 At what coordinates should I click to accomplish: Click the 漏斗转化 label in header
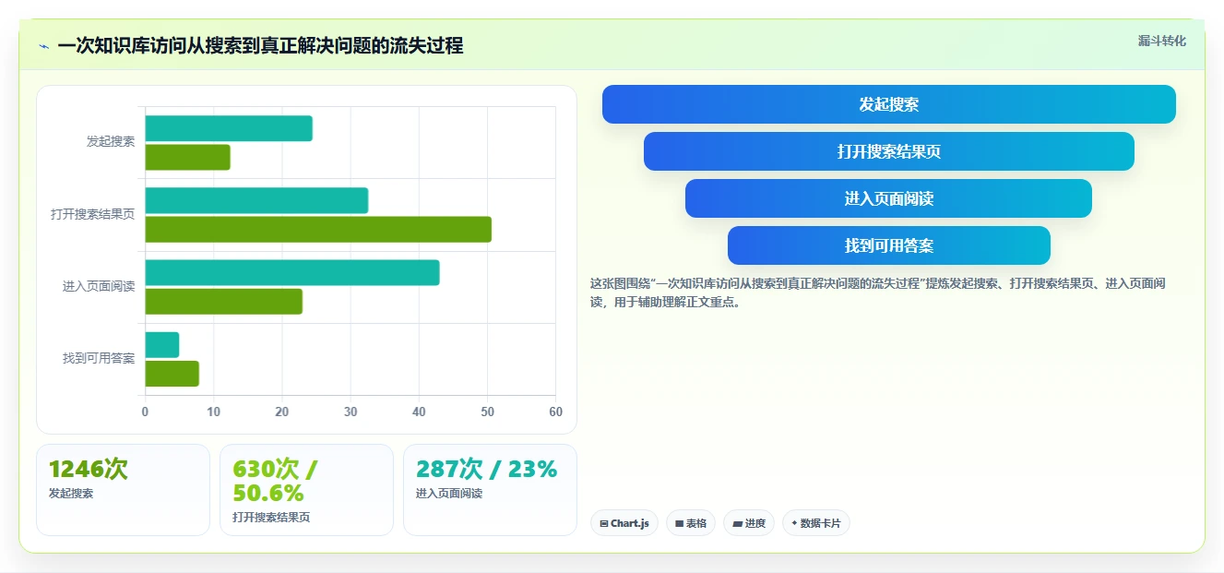coord(1161,41)
